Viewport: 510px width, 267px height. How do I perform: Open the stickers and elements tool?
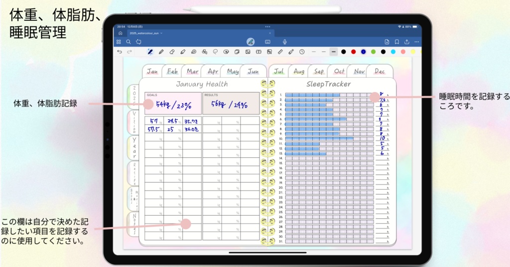pyautogui.click(x=226, y=52)
